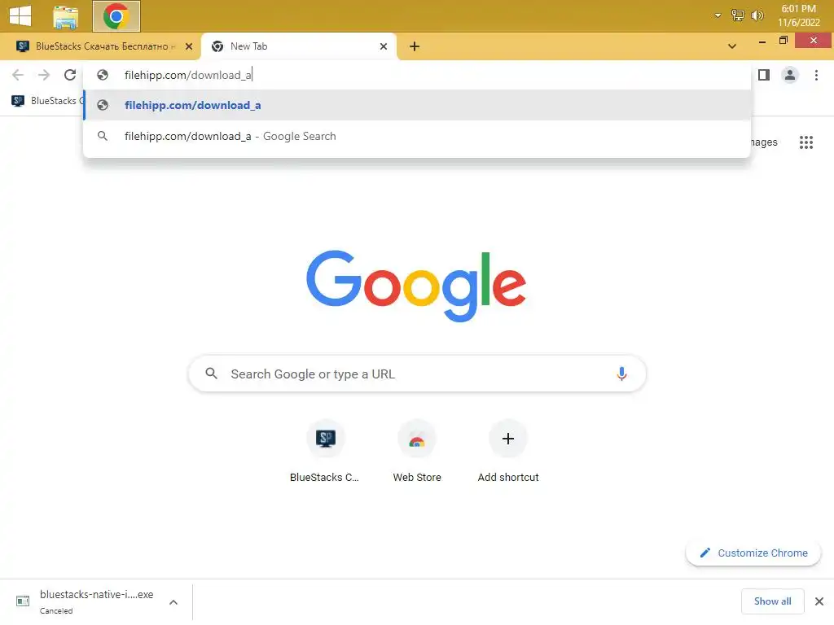Viewport: 834px width, 625px height.
Task: Open File Explorer from the taskbar
Action: (65, 16)
